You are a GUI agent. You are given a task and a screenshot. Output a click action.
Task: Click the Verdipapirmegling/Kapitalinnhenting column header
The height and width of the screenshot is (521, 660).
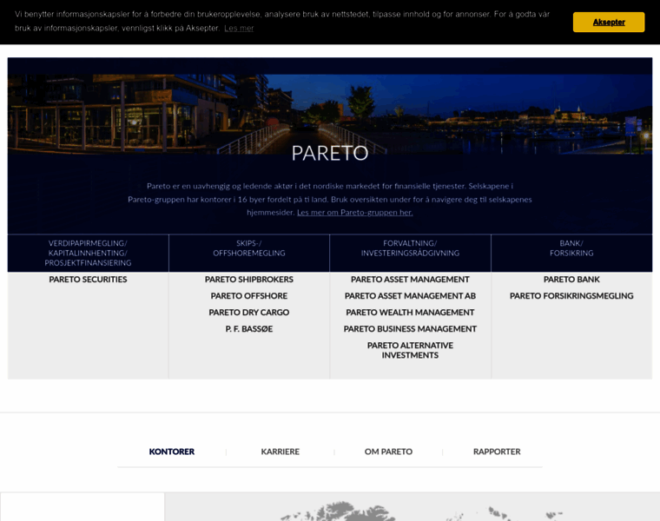88,253
